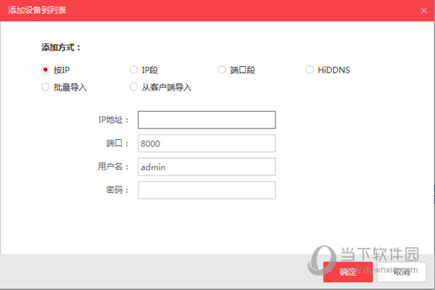The image size is (435, 290).
Task: Pick the HiDDNS add method
Action: [310, 70]
